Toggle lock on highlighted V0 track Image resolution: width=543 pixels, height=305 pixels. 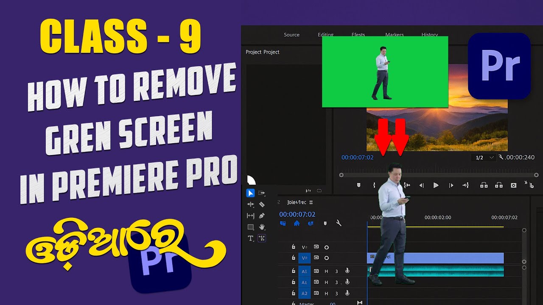[x=293, y=258]
